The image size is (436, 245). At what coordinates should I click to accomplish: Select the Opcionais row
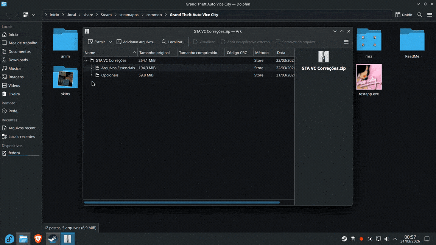[188, 75]
